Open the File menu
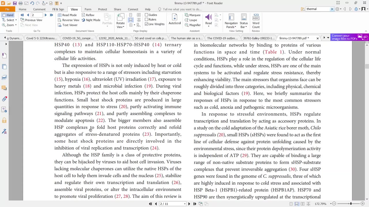Screen dimensions: 369x207 click(x=7, y=9)
